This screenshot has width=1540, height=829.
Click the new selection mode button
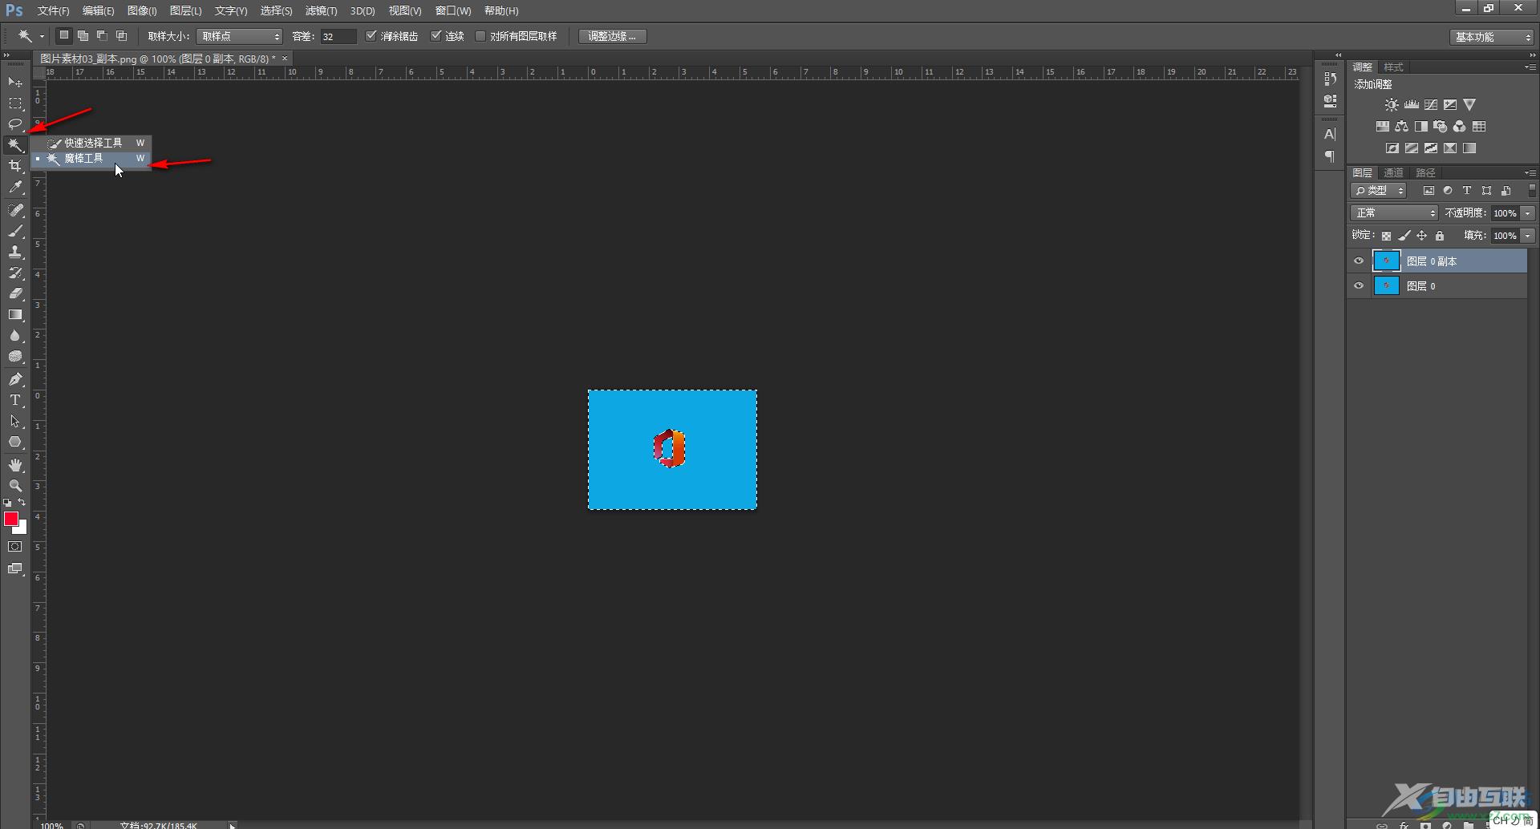64,36
